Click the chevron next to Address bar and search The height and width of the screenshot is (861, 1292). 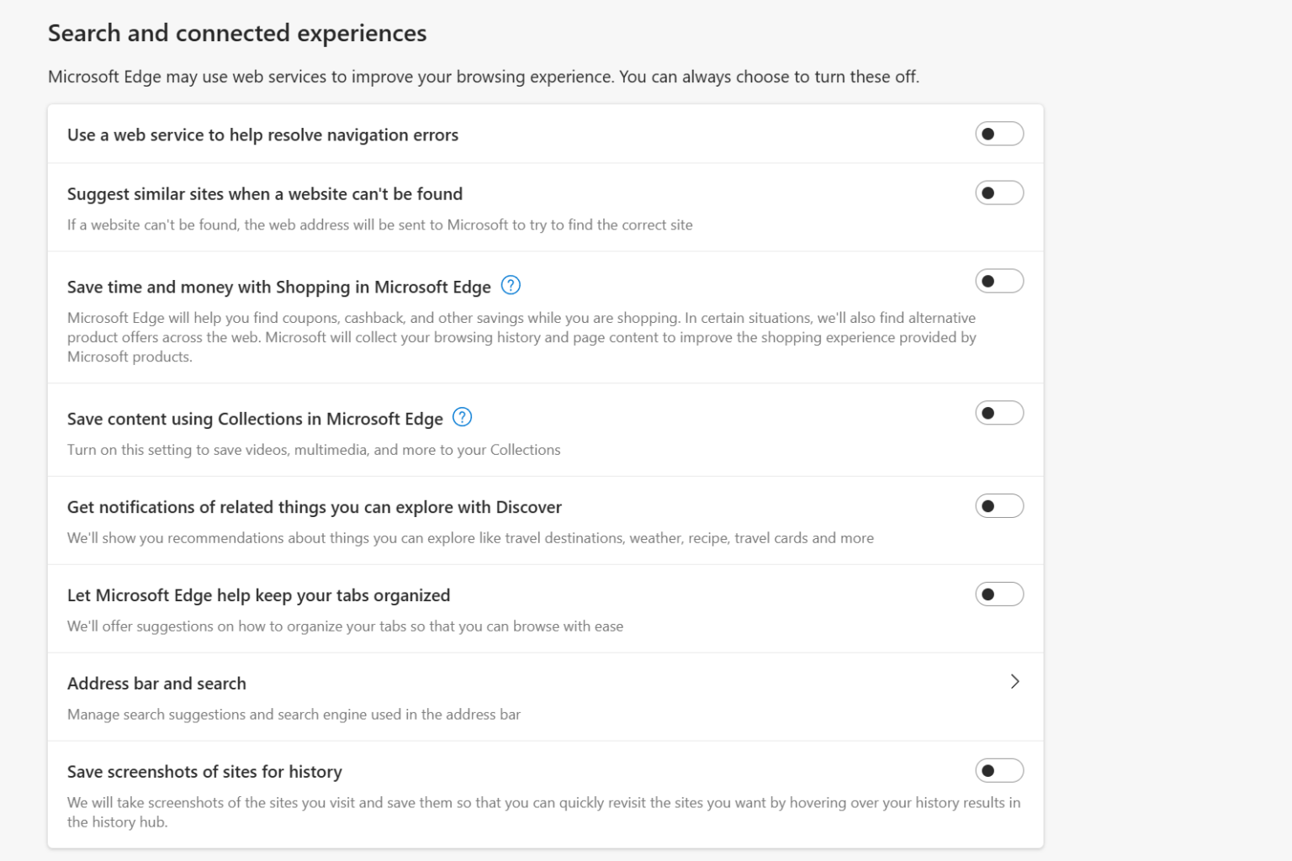click(x=1014, y=682)
